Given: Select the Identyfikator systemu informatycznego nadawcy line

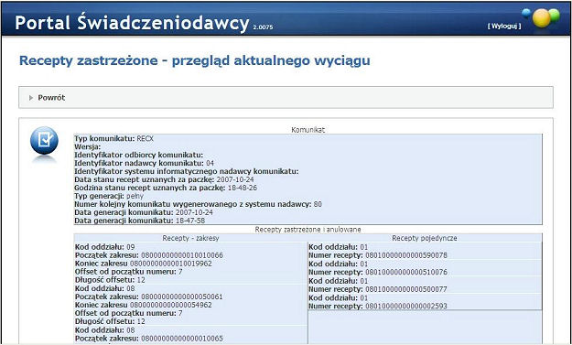Looking at the screenshot, I should click(x=187, y=171).
